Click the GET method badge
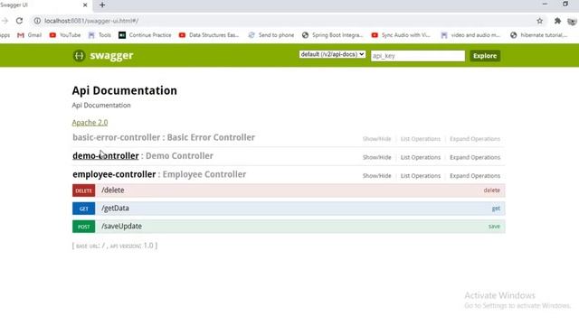The width and height of the screenshot is (579, 325). (x=84, y=209)
